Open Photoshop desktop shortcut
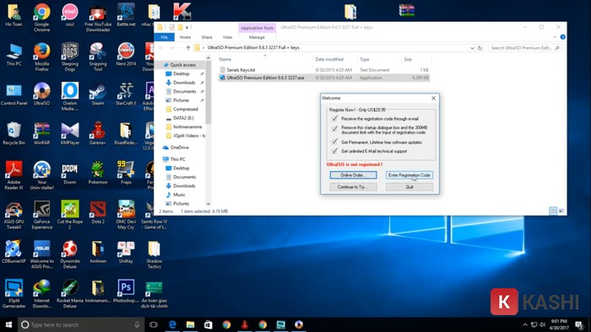 pos(126,292)
